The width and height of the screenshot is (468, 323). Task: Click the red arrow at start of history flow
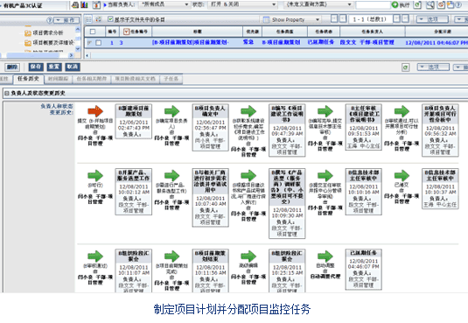pyautogui.click(x=95, y=111)
